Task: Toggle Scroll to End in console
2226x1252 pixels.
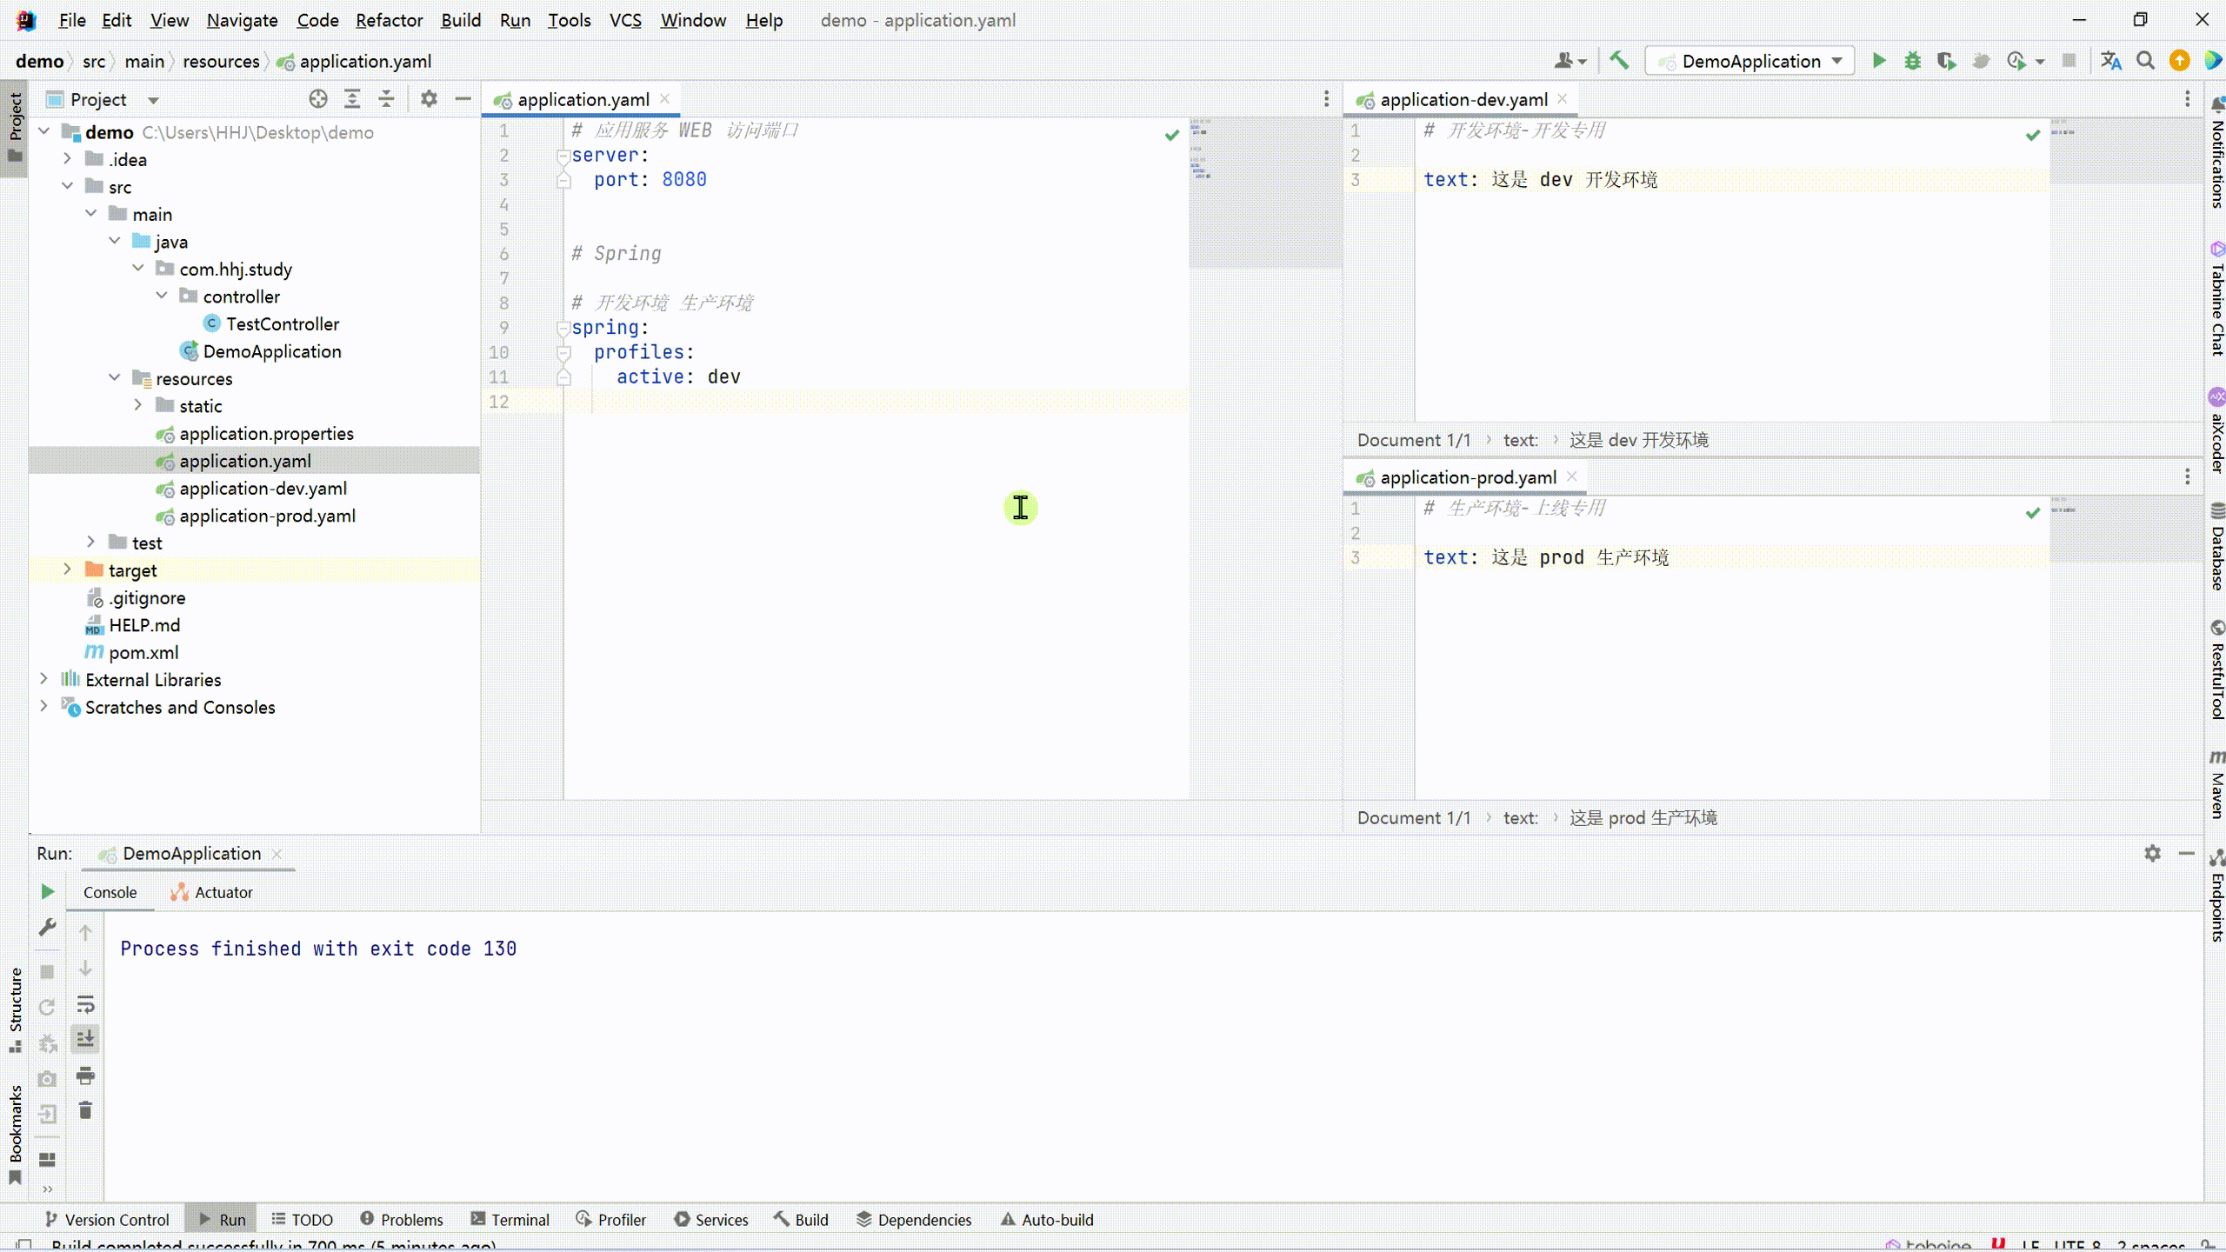Action: click(85, 1039)
